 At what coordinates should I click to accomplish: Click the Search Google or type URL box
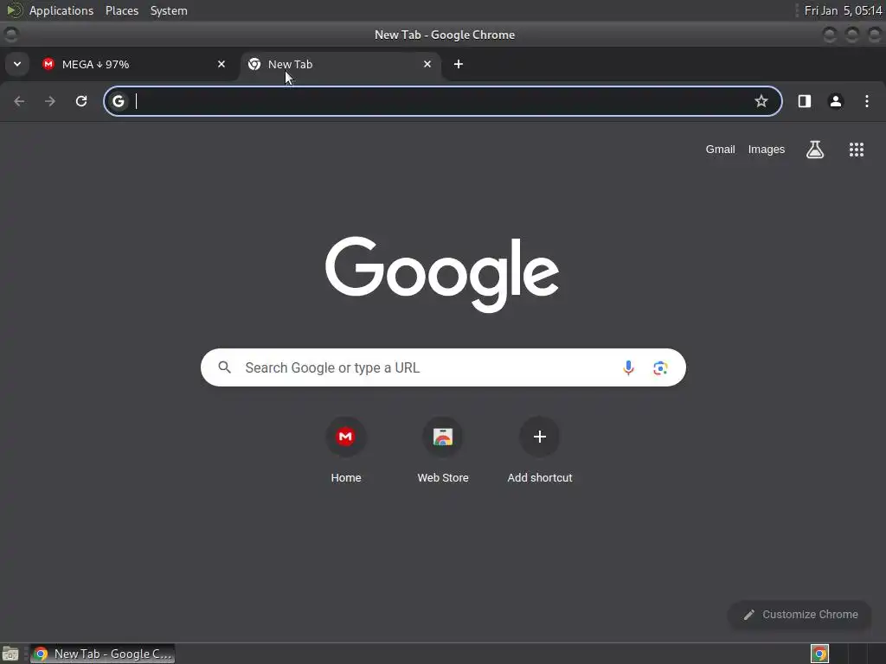443,367
